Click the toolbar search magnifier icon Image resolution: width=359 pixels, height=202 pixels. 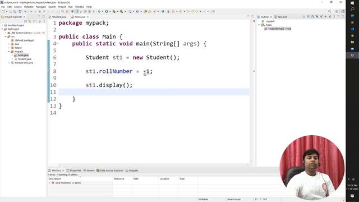[330, 11]
